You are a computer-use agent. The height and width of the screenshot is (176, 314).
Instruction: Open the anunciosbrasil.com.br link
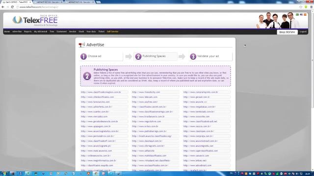(201, 141)
